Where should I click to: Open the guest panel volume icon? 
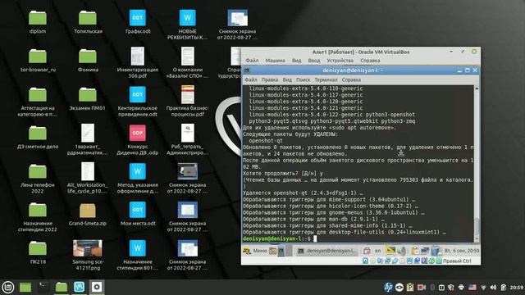point(402,251)
